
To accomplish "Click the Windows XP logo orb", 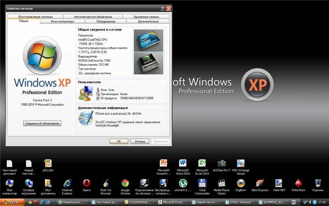I will click(42, 56).
